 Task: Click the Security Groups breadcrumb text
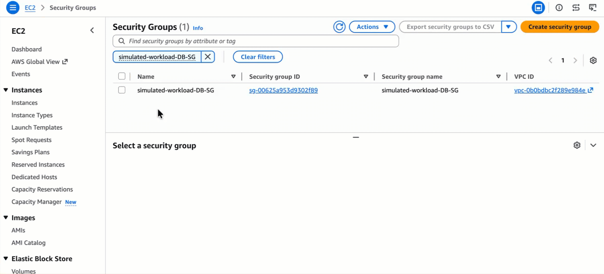tap(73, 8)
